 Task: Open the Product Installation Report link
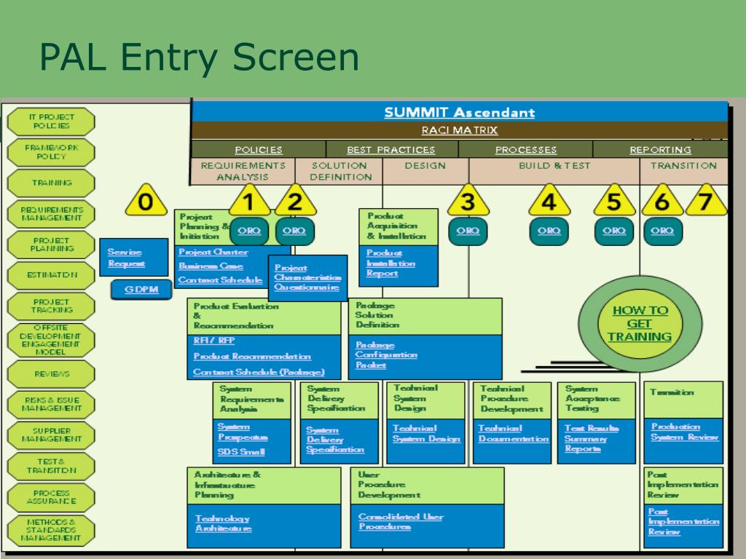pyautogui.click(x=390, y=263)
